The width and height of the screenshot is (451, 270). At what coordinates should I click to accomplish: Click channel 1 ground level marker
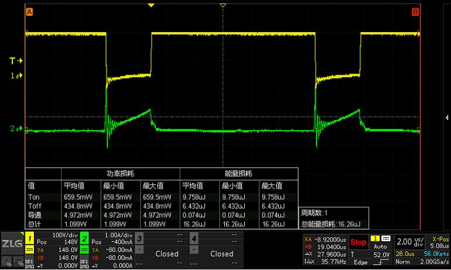[x=16, y=76]
